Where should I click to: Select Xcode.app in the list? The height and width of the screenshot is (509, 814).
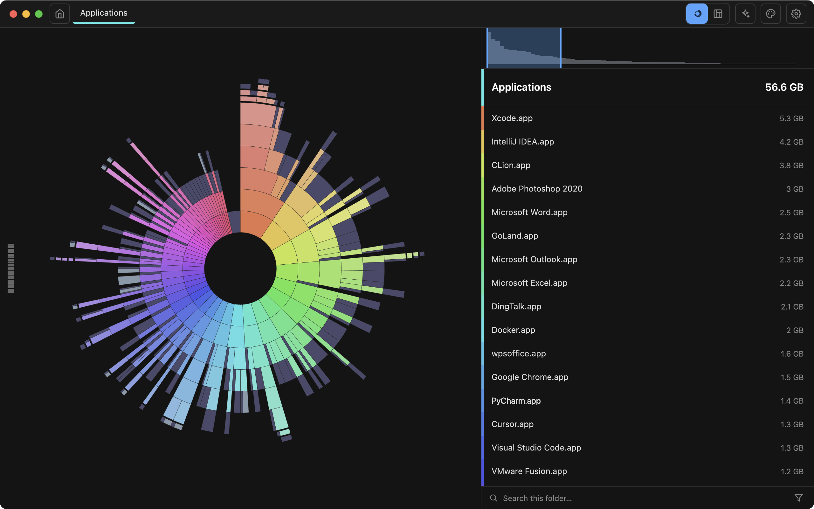point(647,118)
